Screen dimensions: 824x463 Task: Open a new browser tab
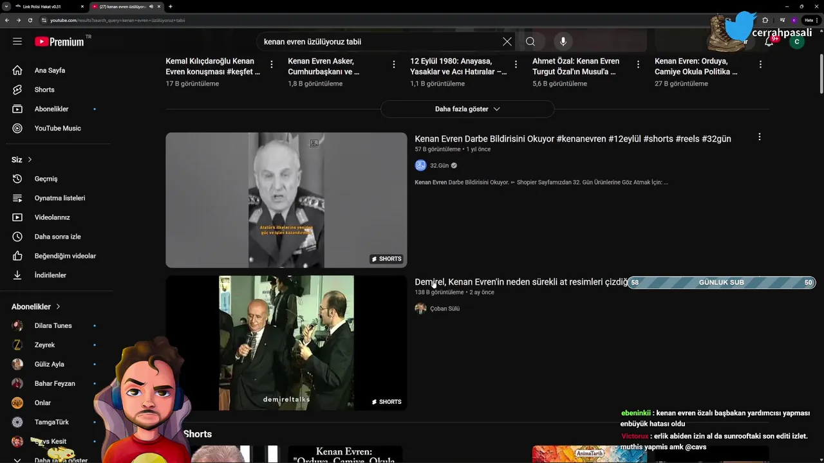pyautogui.click(x=170, y=6)
